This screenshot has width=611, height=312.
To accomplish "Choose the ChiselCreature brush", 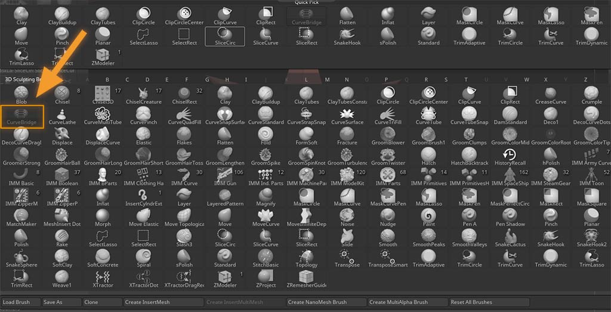I will (143, 95).
